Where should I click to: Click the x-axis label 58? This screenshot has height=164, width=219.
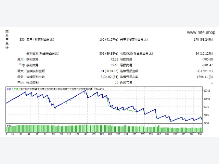coord(37,134)
